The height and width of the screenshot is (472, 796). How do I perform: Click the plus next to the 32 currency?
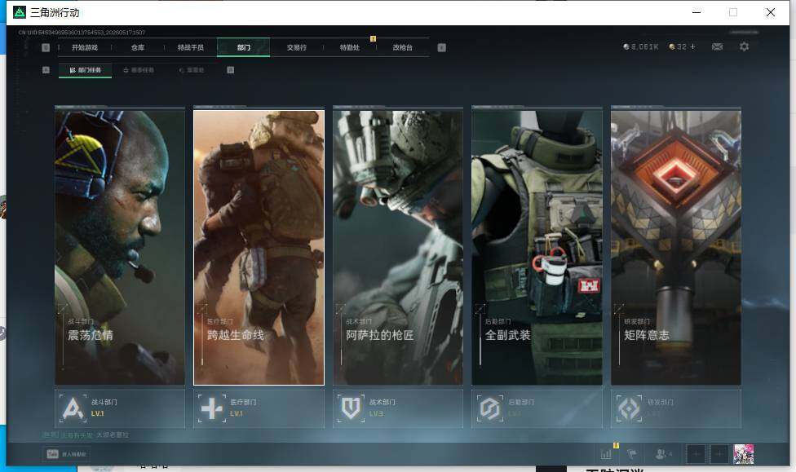[692, 46]
